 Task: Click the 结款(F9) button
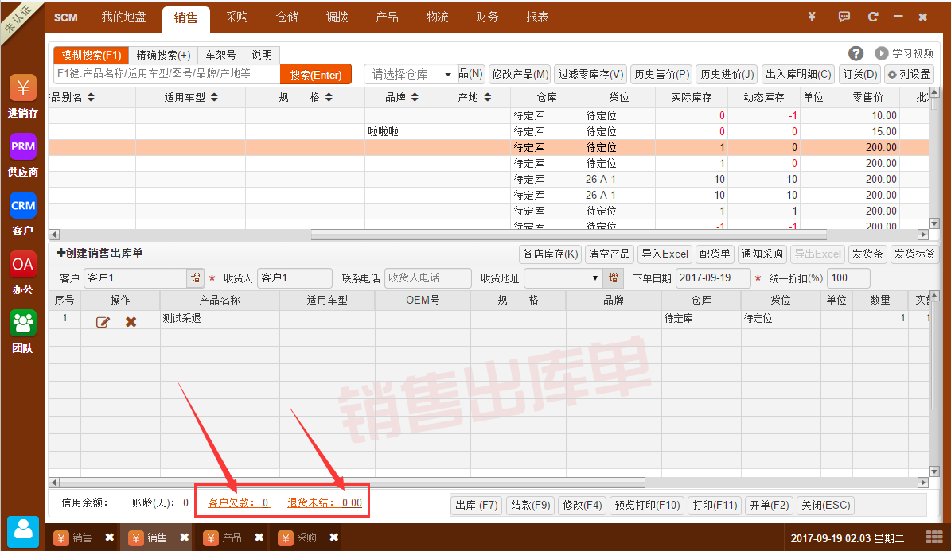pyautogui.click(x=530, y=505)
